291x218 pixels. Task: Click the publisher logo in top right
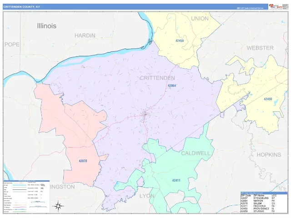click(276, 6)
